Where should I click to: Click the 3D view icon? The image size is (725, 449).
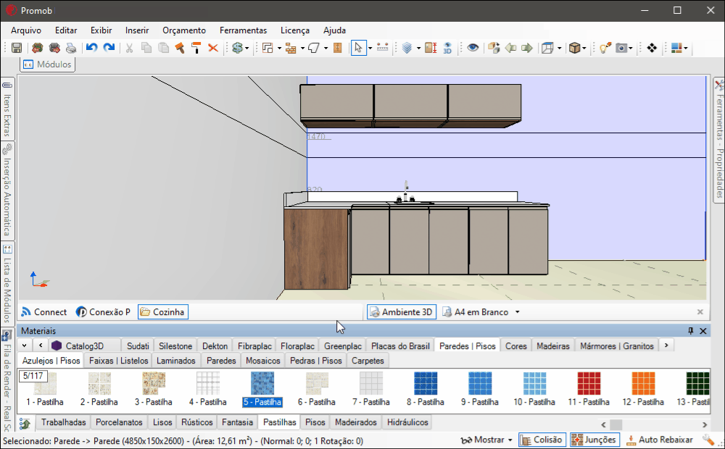[447, 48]
